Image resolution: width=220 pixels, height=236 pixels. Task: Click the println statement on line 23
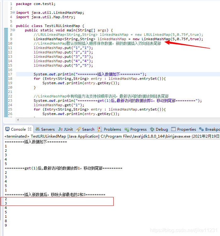click(x=118, y=101)
